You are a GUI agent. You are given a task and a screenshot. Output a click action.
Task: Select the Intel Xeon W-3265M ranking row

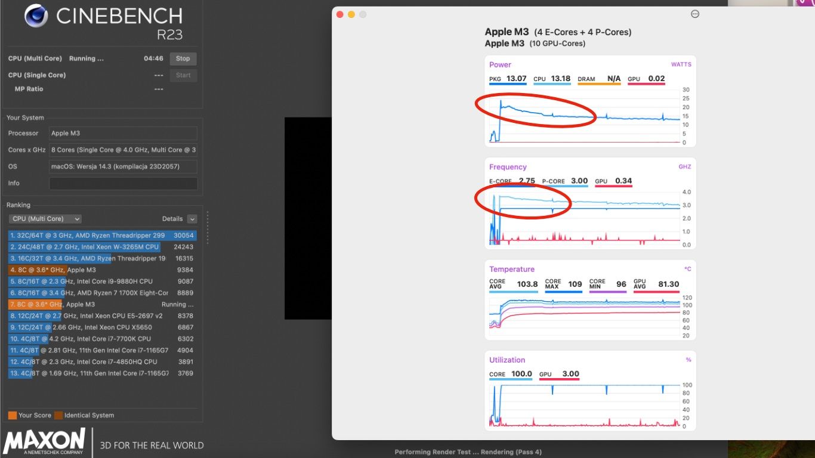tap(102, 247)
